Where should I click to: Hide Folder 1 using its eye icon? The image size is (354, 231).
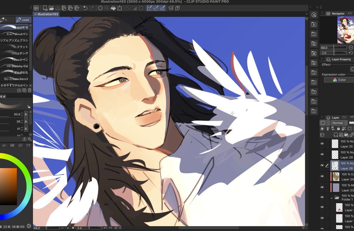[322, 197]
